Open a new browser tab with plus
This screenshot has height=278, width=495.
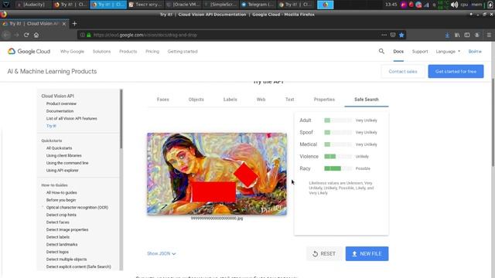tap(74, 24)
